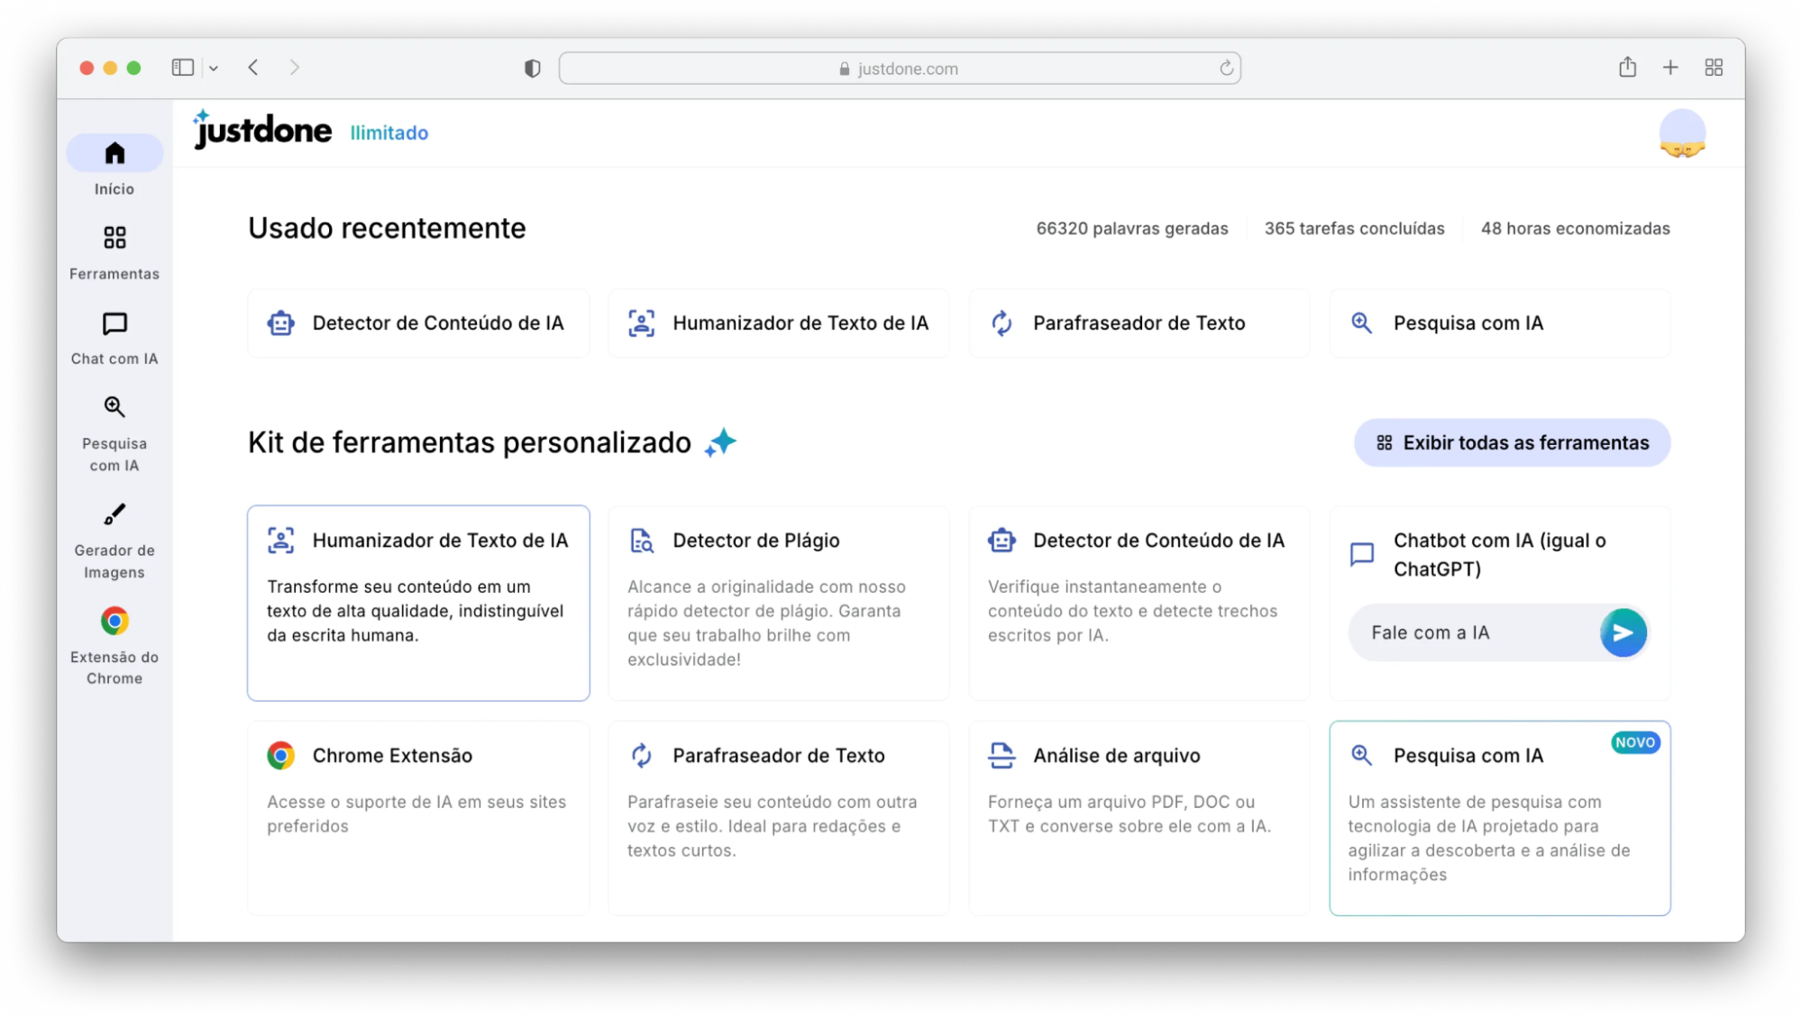1802x1018 pixels.
Task: Open Gerador de Imagens brush icon
Action: [114, 514]
